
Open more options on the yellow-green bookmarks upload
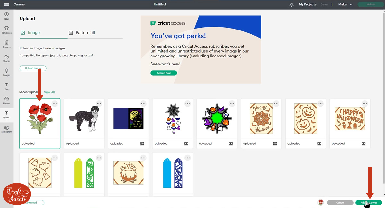point(99,158)
